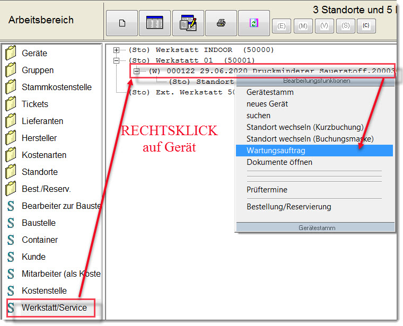Toggle the (M) filter button
Image resolution: width=403 pixels, height=326 pixels.
coord(303,25)
